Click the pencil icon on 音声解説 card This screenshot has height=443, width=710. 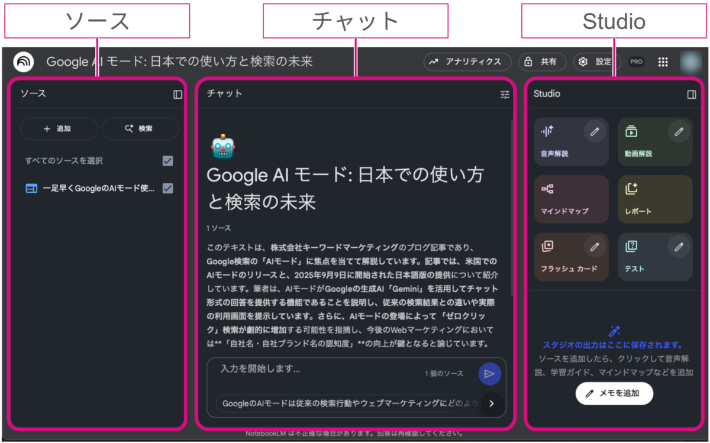pyautogui.click(x=594, y=132)
